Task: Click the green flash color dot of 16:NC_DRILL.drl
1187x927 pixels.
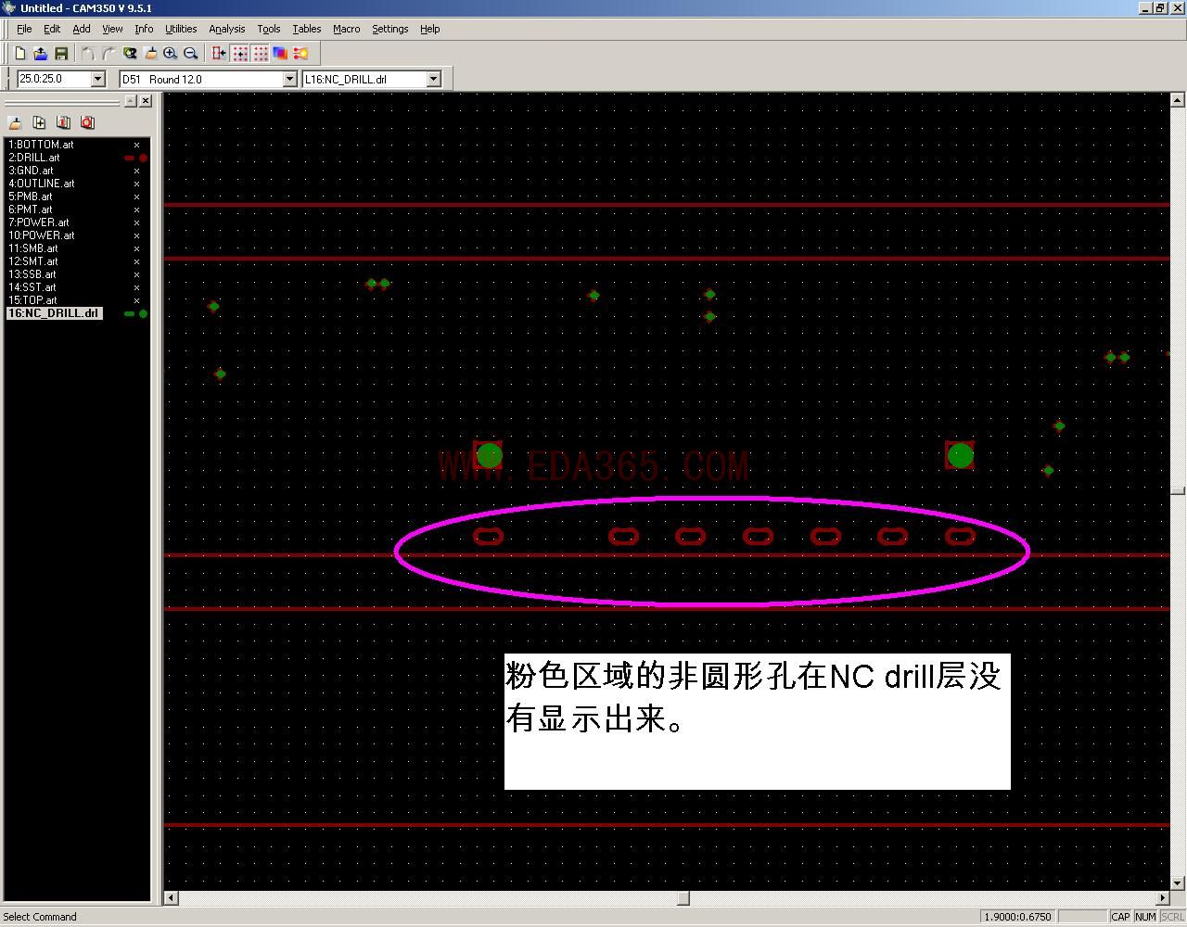Action: tap(143, 313)
